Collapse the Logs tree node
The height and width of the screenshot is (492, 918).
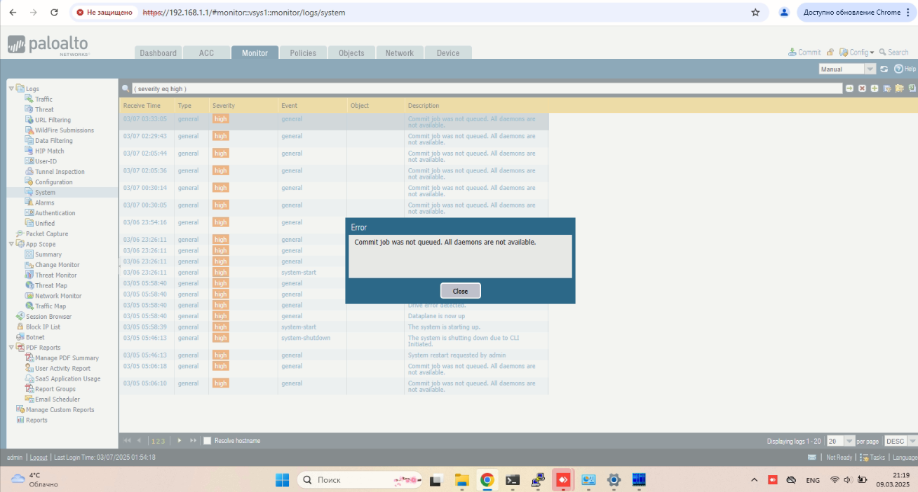coord(11,88)
